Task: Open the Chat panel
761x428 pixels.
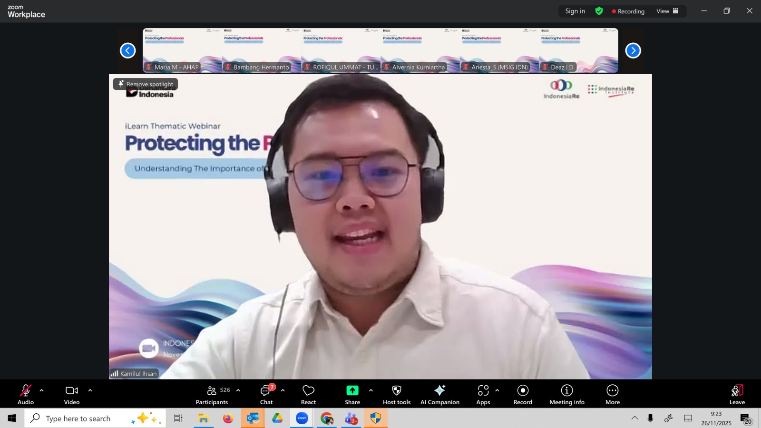Action: 266,395
